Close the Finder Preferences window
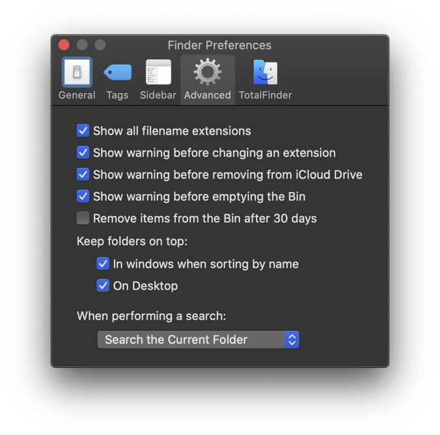 [x=64, y=45]
